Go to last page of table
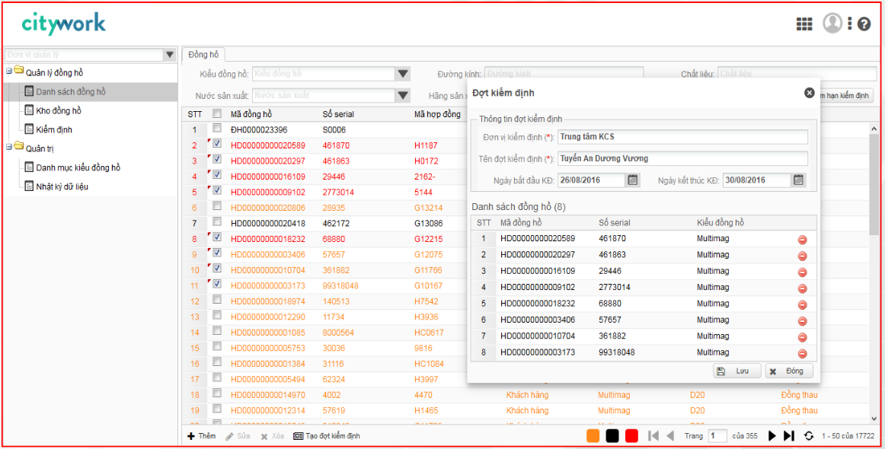This screenshot has height=449, width=885. coord(789,436)
